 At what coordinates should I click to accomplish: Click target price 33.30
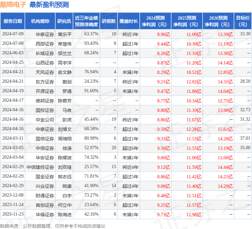[x=245, y=34]
